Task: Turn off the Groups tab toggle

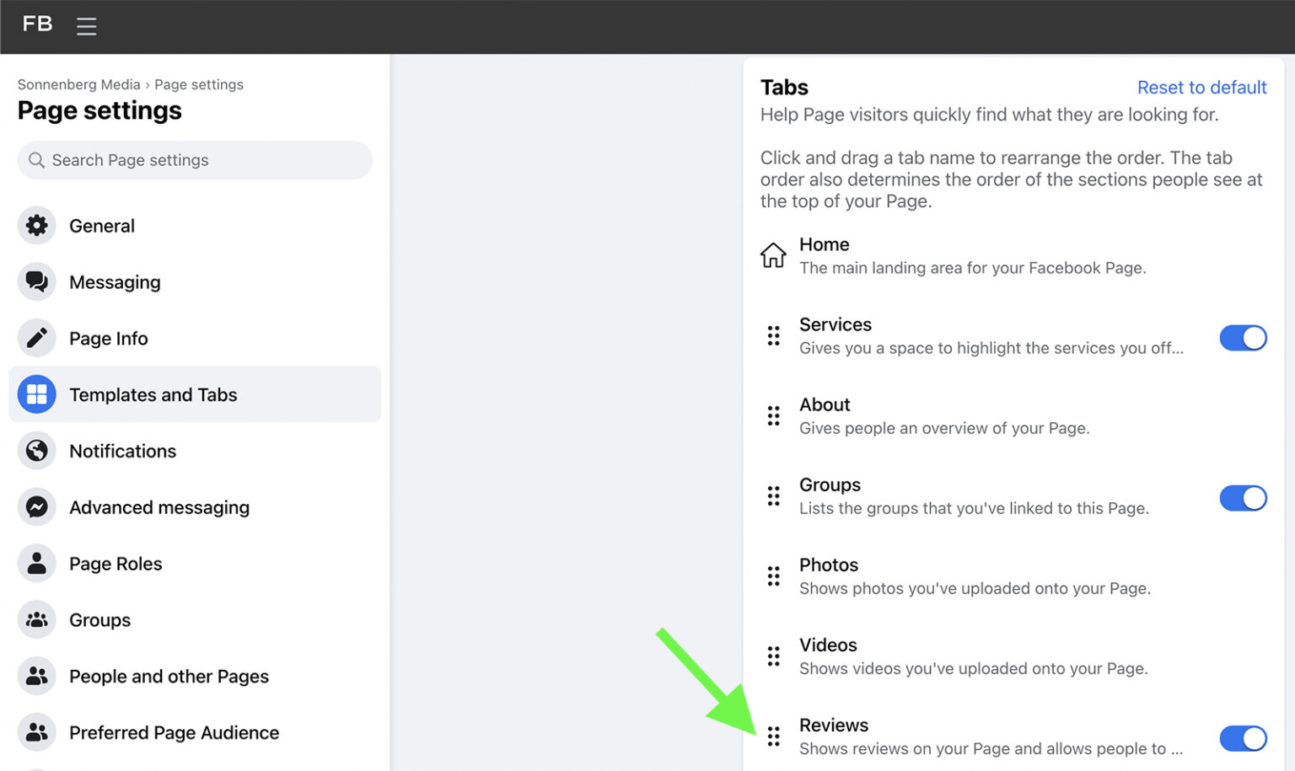Action: (1243, 498)
